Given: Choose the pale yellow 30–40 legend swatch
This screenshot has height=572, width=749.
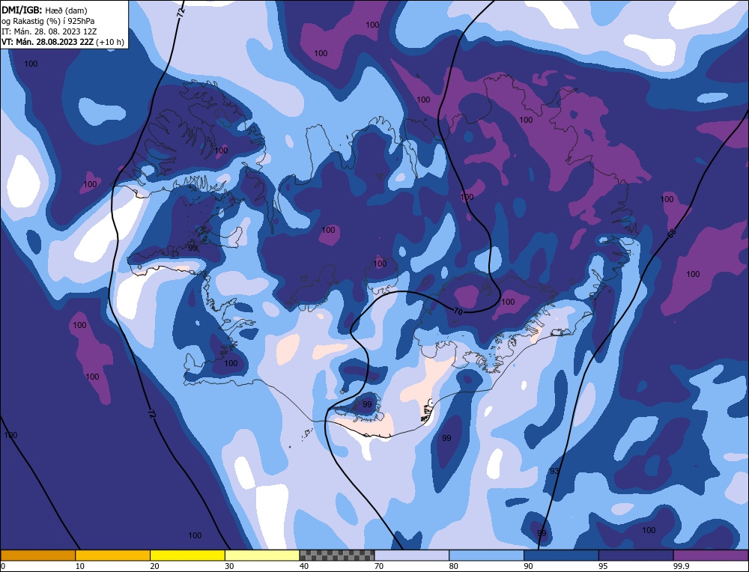Looking at the screenshot, I should click(x=262, y=555).
